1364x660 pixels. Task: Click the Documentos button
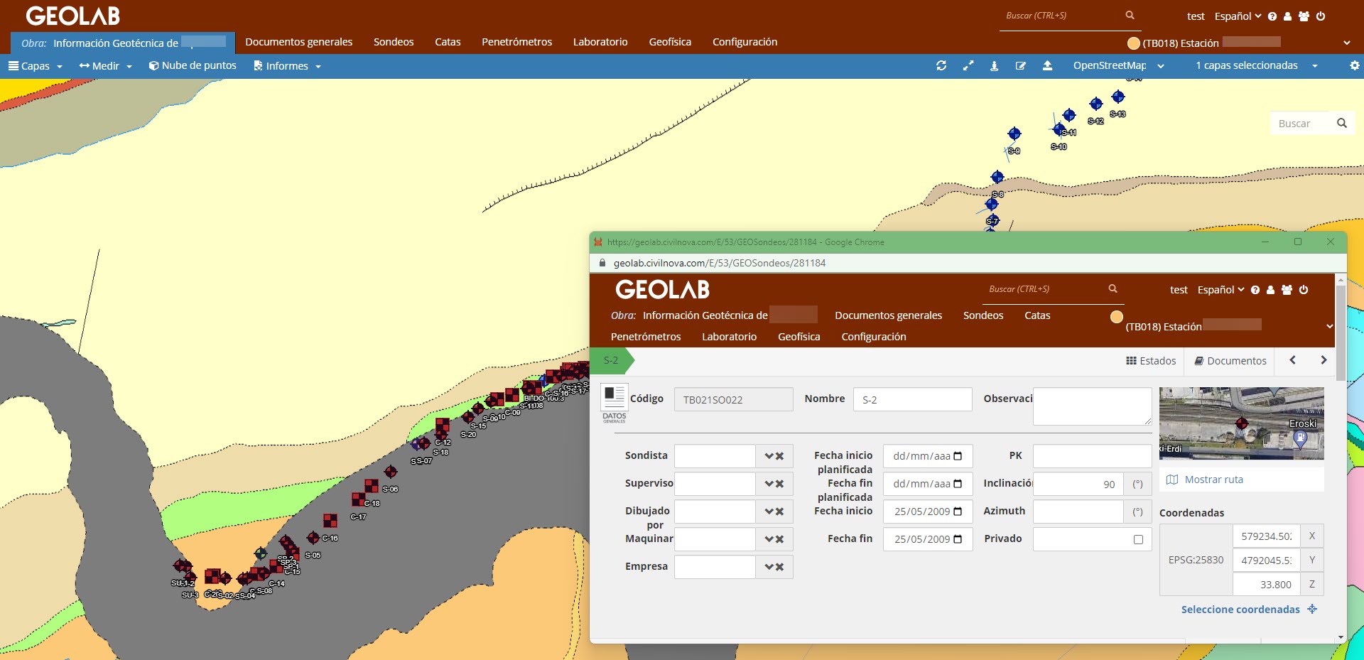pyautogui.click(x=1230, y=361)
